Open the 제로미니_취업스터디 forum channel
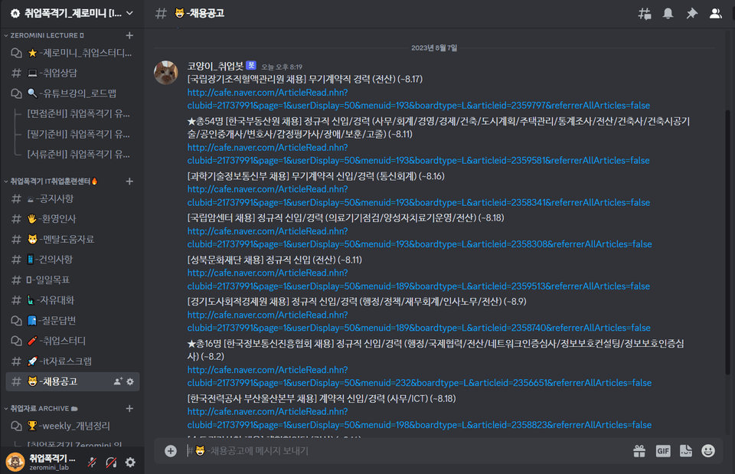Viewport: 735px width, 474px height. tap(72, 53)
